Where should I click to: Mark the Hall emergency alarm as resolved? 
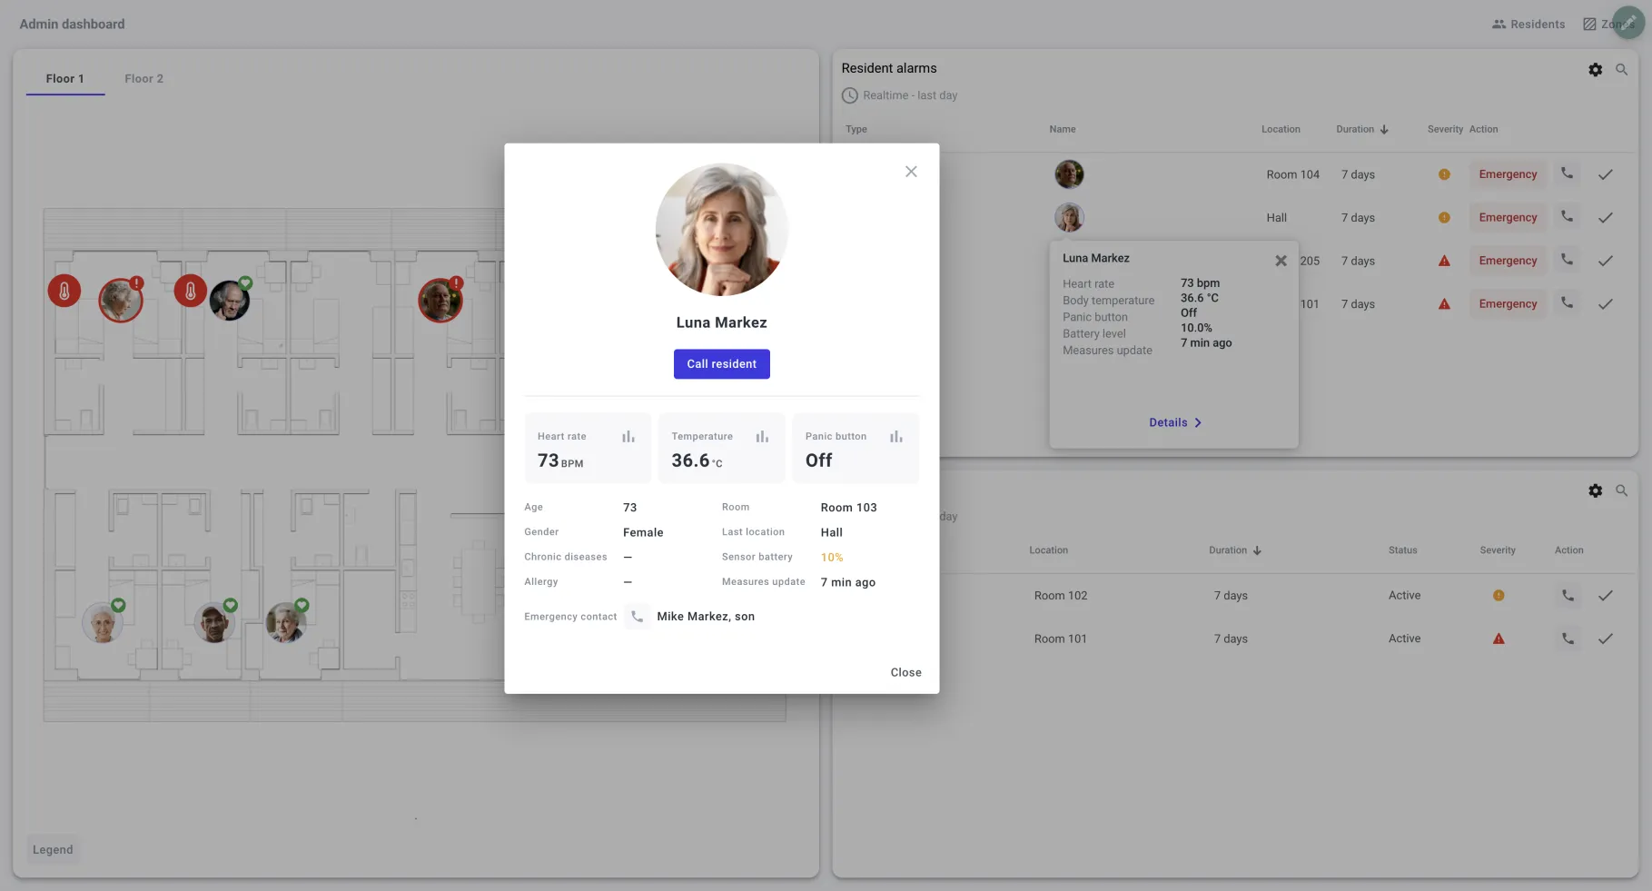click(x=1606, y=217)
